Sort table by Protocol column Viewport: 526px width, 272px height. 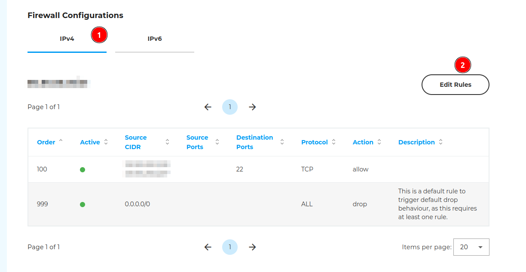coord(318,142)
